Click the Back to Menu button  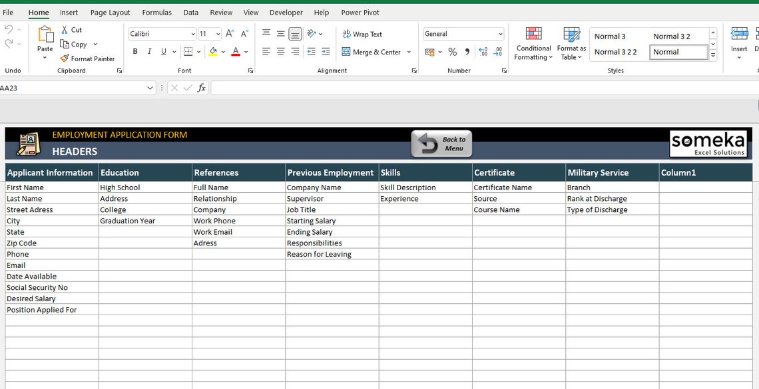[x=441, y=143]
